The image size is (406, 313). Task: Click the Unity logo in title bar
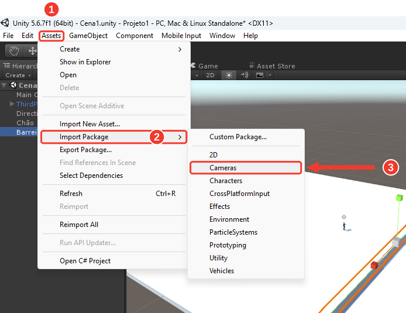tap(5, 23)
